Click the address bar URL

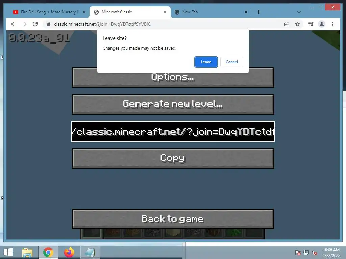click(x=103, y=24)
